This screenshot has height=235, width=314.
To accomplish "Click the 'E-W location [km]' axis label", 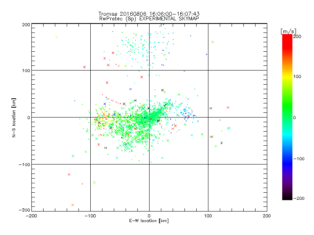I will click(x=149, y=221).
